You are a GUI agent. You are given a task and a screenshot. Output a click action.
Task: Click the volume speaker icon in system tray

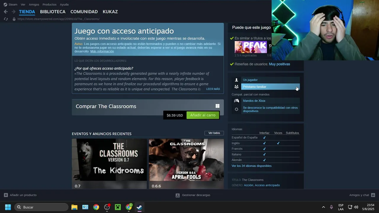coord(356,207)
